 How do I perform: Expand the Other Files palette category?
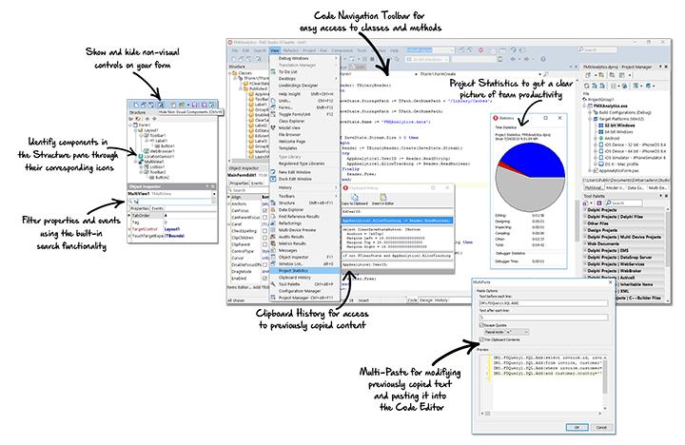pos(585,223)
